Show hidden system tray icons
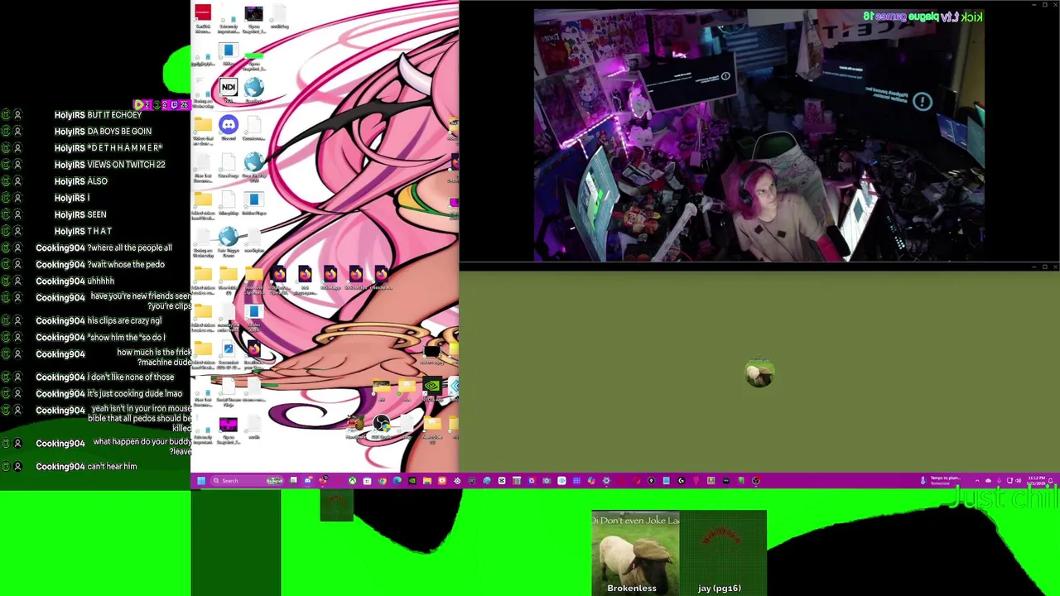The image size is (1060, 596). pyautogui.click(x=977, y=480)
